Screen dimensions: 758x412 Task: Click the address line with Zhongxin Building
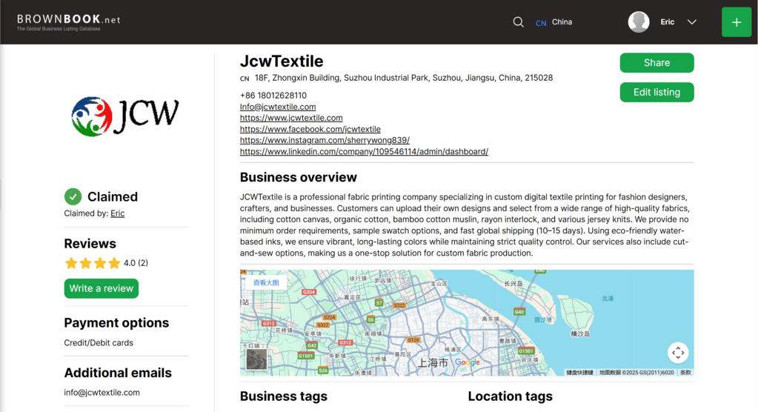(x=404, y=78)
